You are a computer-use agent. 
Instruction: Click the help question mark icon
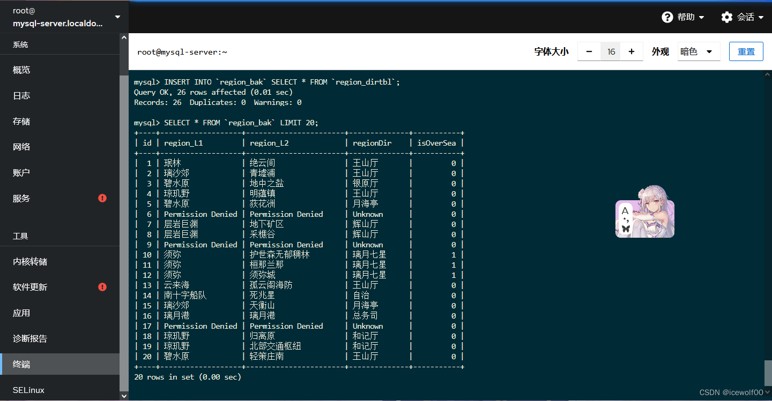coord(667,17)
